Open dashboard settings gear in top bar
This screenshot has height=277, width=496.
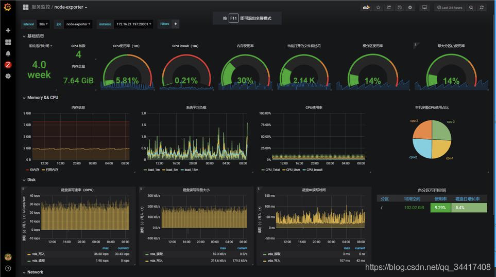tap(410, 7)
